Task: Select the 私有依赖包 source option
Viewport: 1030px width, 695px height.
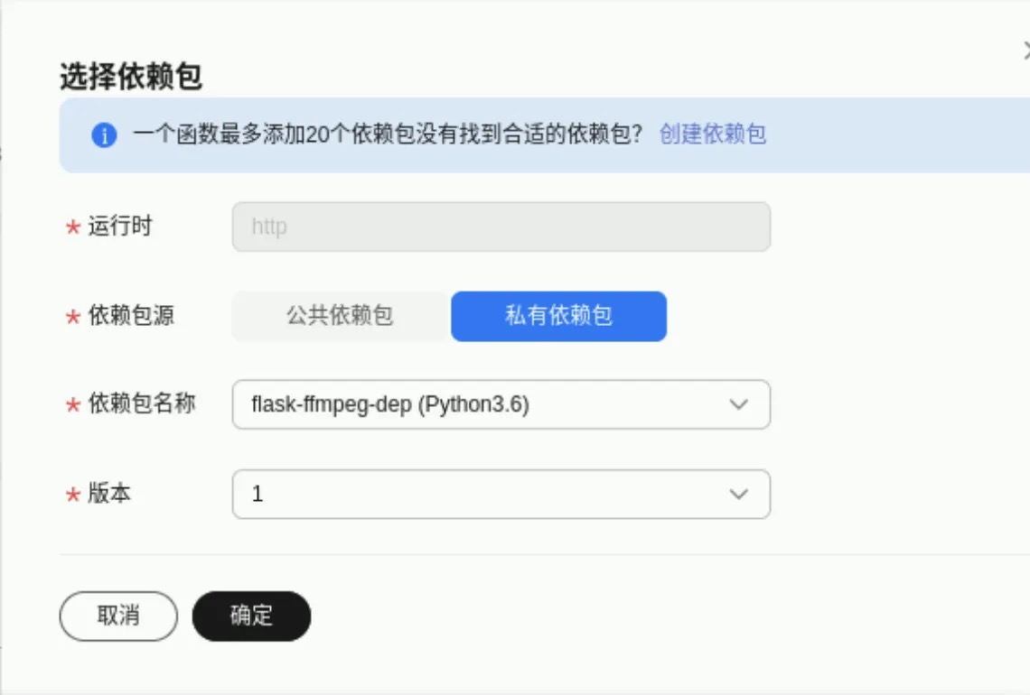Action: [558, 316]
